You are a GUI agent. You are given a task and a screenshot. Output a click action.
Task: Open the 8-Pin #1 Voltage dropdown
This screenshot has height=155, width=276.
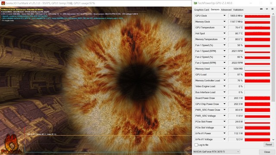(224, 139)
